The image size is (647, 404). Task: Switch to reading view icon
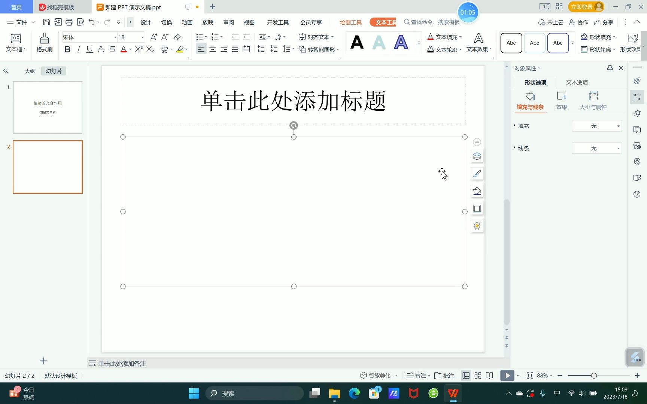pyautogui.click(x=489, y=376)
